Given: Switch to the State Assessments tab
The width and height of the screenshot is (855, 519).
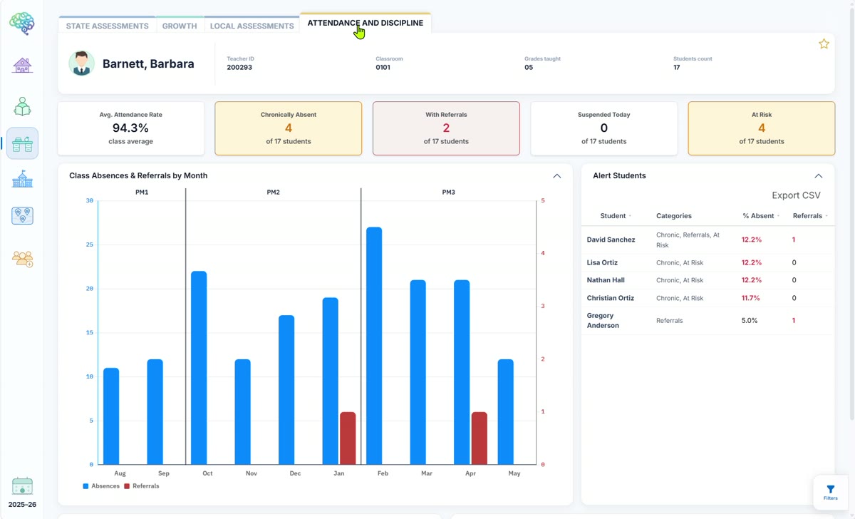Looking at the screenshot, I should click(107, 26).
